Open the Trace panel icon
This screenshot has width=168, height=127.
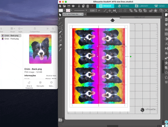pos(166,34)
